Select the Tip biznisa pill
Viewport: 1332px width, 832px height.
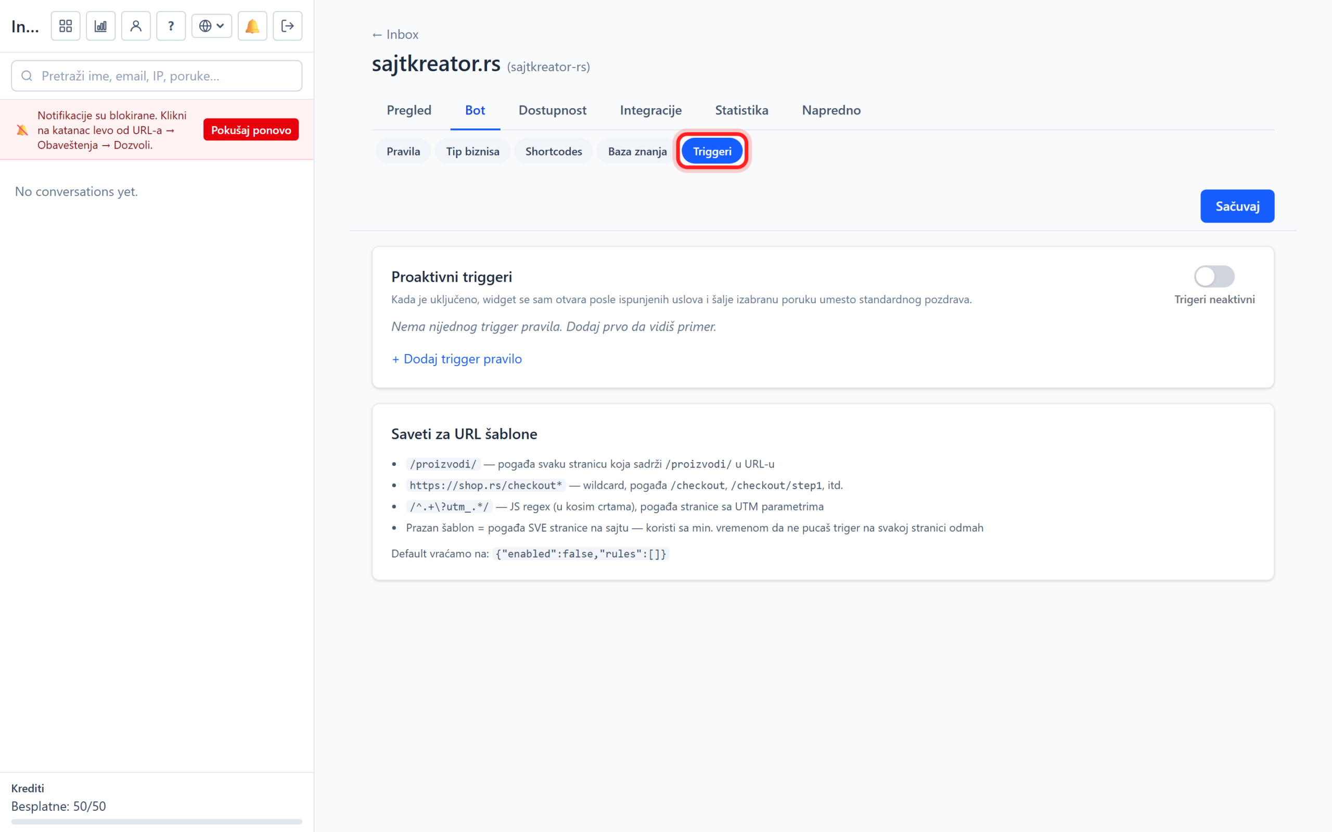[473, 151]
